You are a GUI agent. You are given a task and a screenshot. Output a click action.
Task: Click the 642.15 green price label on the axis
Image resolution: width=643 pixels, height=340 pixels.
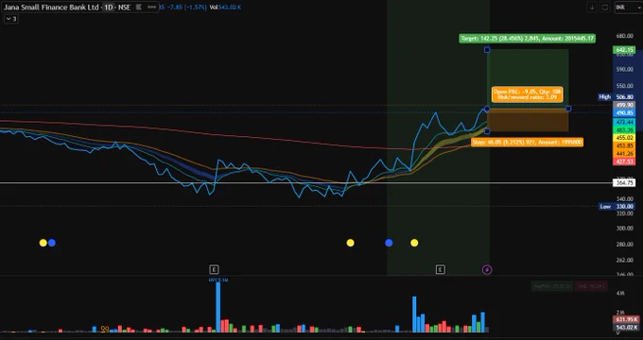(624, 50)
